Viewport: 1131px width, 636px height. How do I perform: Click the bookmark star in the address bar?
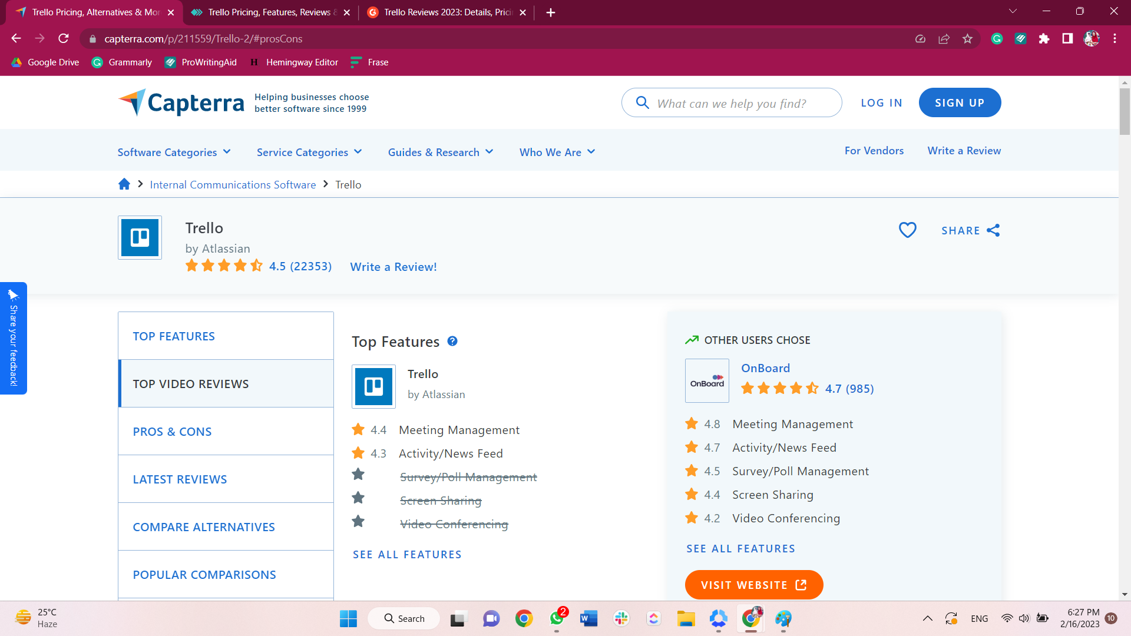click(x=967, y=38)
